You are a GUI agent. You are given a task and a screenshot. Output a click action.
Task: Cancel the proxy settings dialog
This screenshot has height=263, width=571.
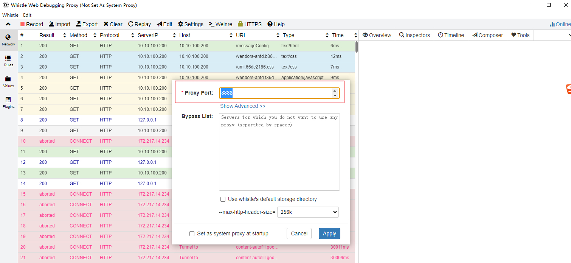(x=299, y=233)
